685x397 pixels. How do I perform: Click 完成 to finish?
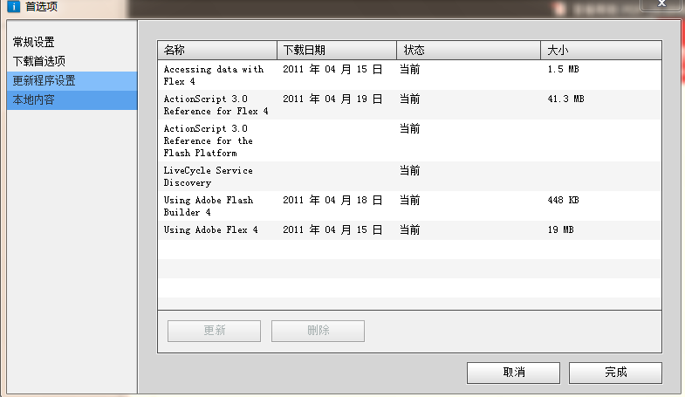click(x=615, y=373)
